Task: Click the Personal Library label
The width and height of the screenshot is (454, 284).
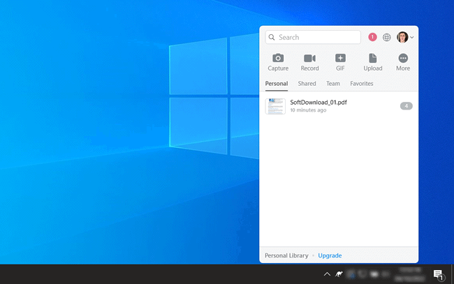Action: (x=286, y=255)
